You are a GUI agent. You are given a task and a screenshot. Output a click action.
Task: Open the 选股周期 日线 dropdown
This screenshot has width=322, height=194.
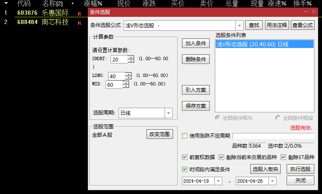pos(168,113)
